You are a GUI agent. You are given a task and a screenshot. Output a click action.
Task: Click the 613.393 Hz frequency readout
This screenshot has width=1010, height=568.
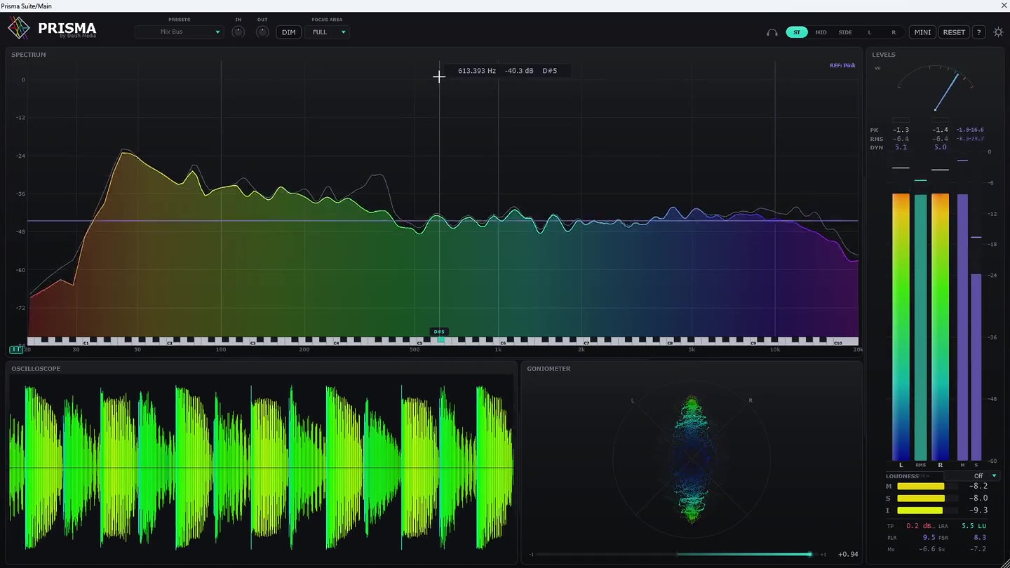pyautogui.click(x=477, y=71)
